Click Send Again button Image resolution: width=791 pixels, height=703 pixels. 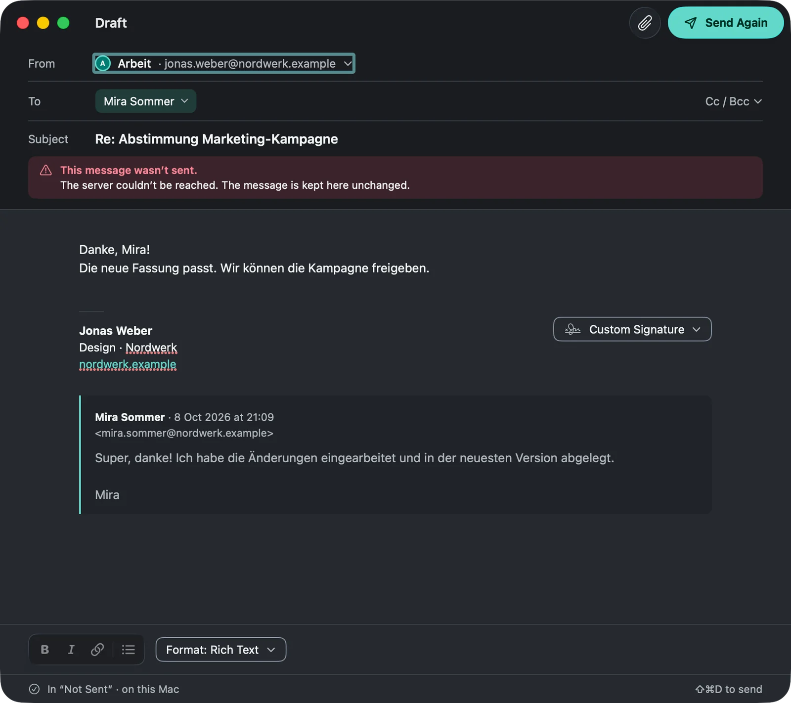[725, 23]
